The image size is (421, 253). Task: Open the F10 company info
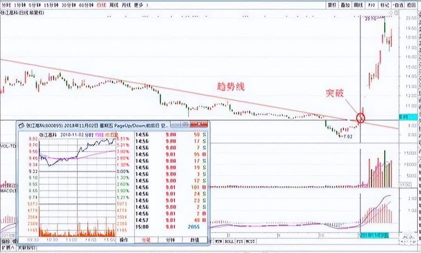[372, 5]
